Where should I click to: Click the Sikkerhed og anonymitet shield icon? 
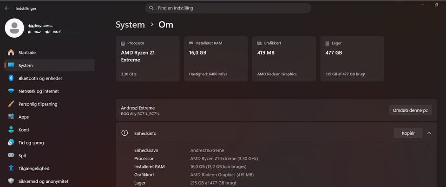pos(11,181)
